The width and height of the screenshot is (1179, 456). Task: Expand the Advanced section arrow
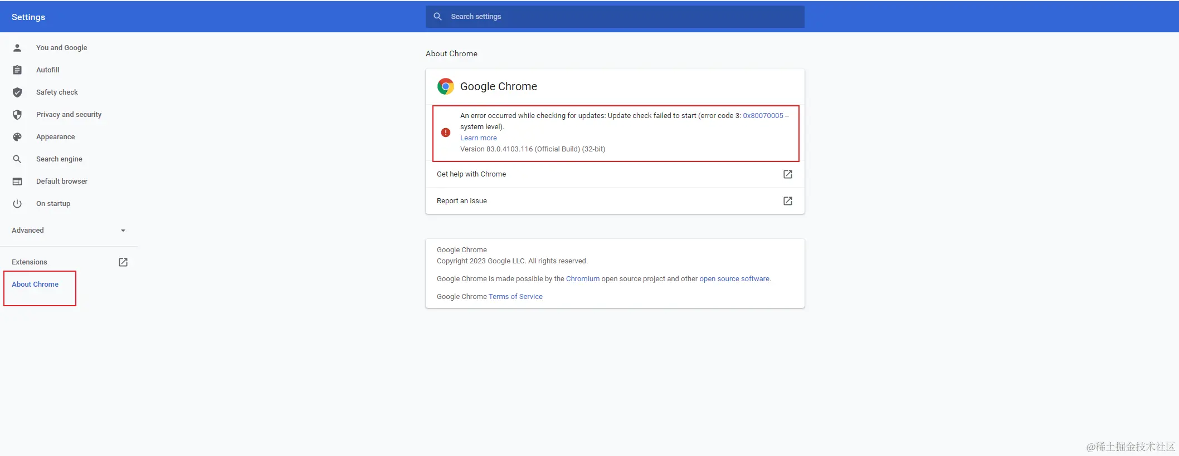(123, 231)
